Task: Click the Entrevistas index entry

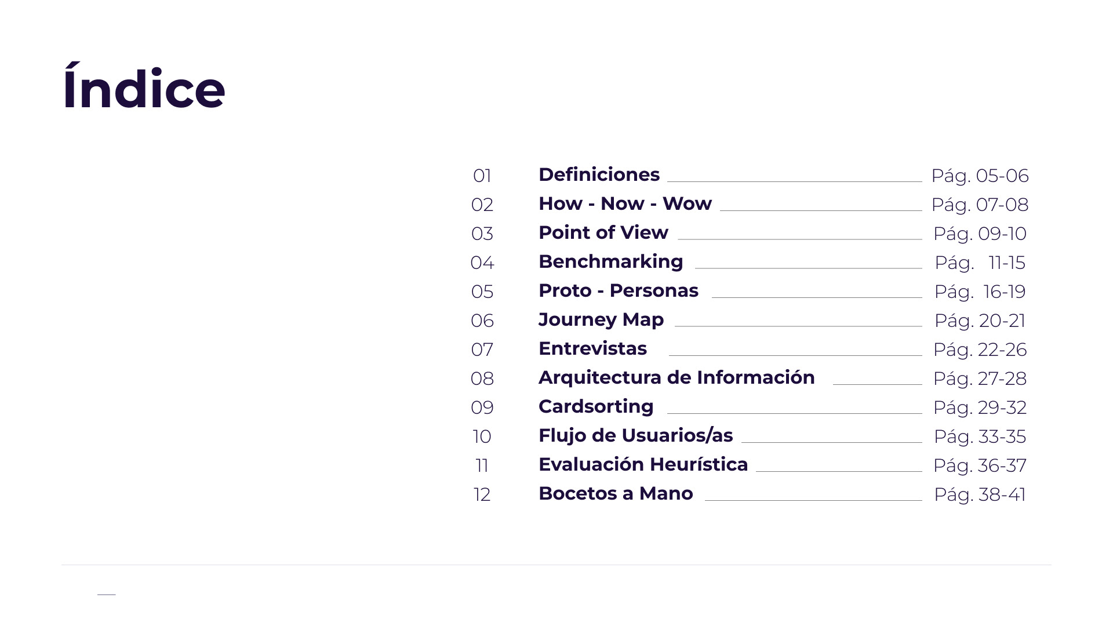Action: (592, 348)
